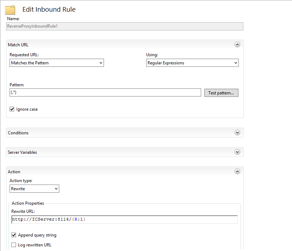Expand the Conditions section chevron

pyautogui.click(x=237, y=133)
